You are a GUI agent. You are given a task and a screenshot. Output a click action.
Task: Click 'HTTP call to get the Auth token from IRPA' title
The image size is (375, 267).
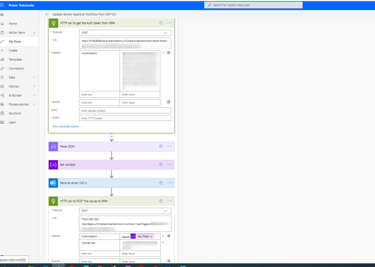tap(88, 23)
